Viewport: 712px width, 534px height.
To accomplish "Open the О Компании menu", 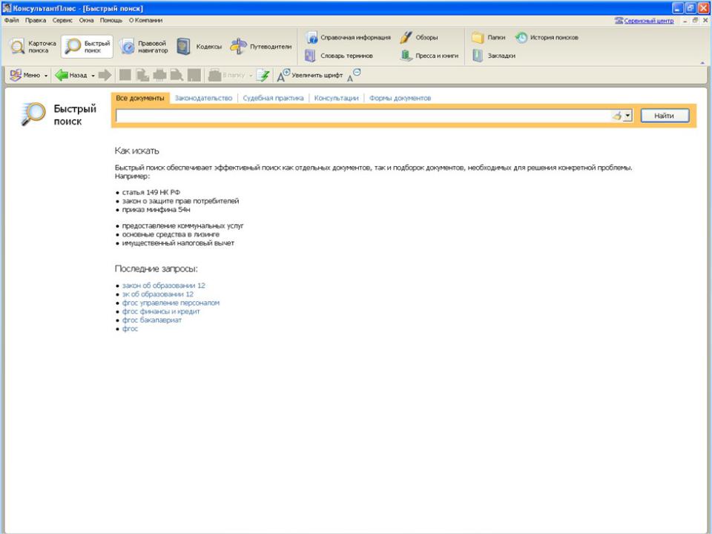I will [146, 21].
